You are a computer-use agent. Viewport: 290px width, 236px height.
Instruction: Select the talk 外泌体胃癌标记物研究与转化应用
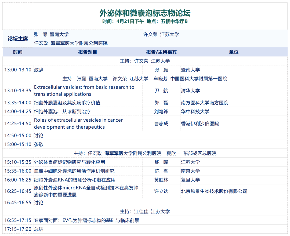69,162
